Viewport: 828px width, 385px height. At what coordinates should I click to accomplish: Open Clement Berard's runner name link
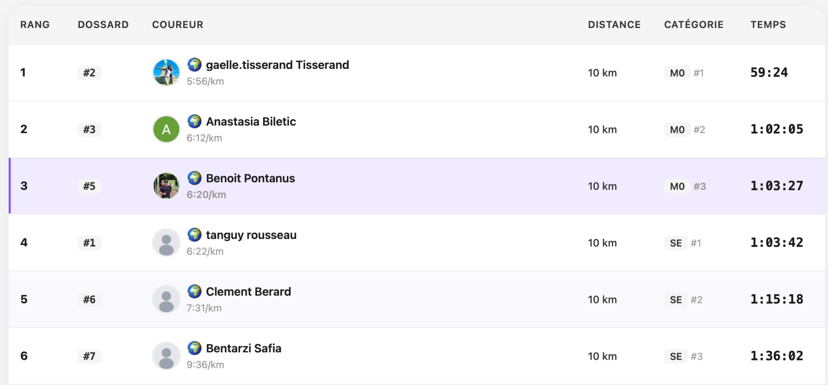[248, 292]
